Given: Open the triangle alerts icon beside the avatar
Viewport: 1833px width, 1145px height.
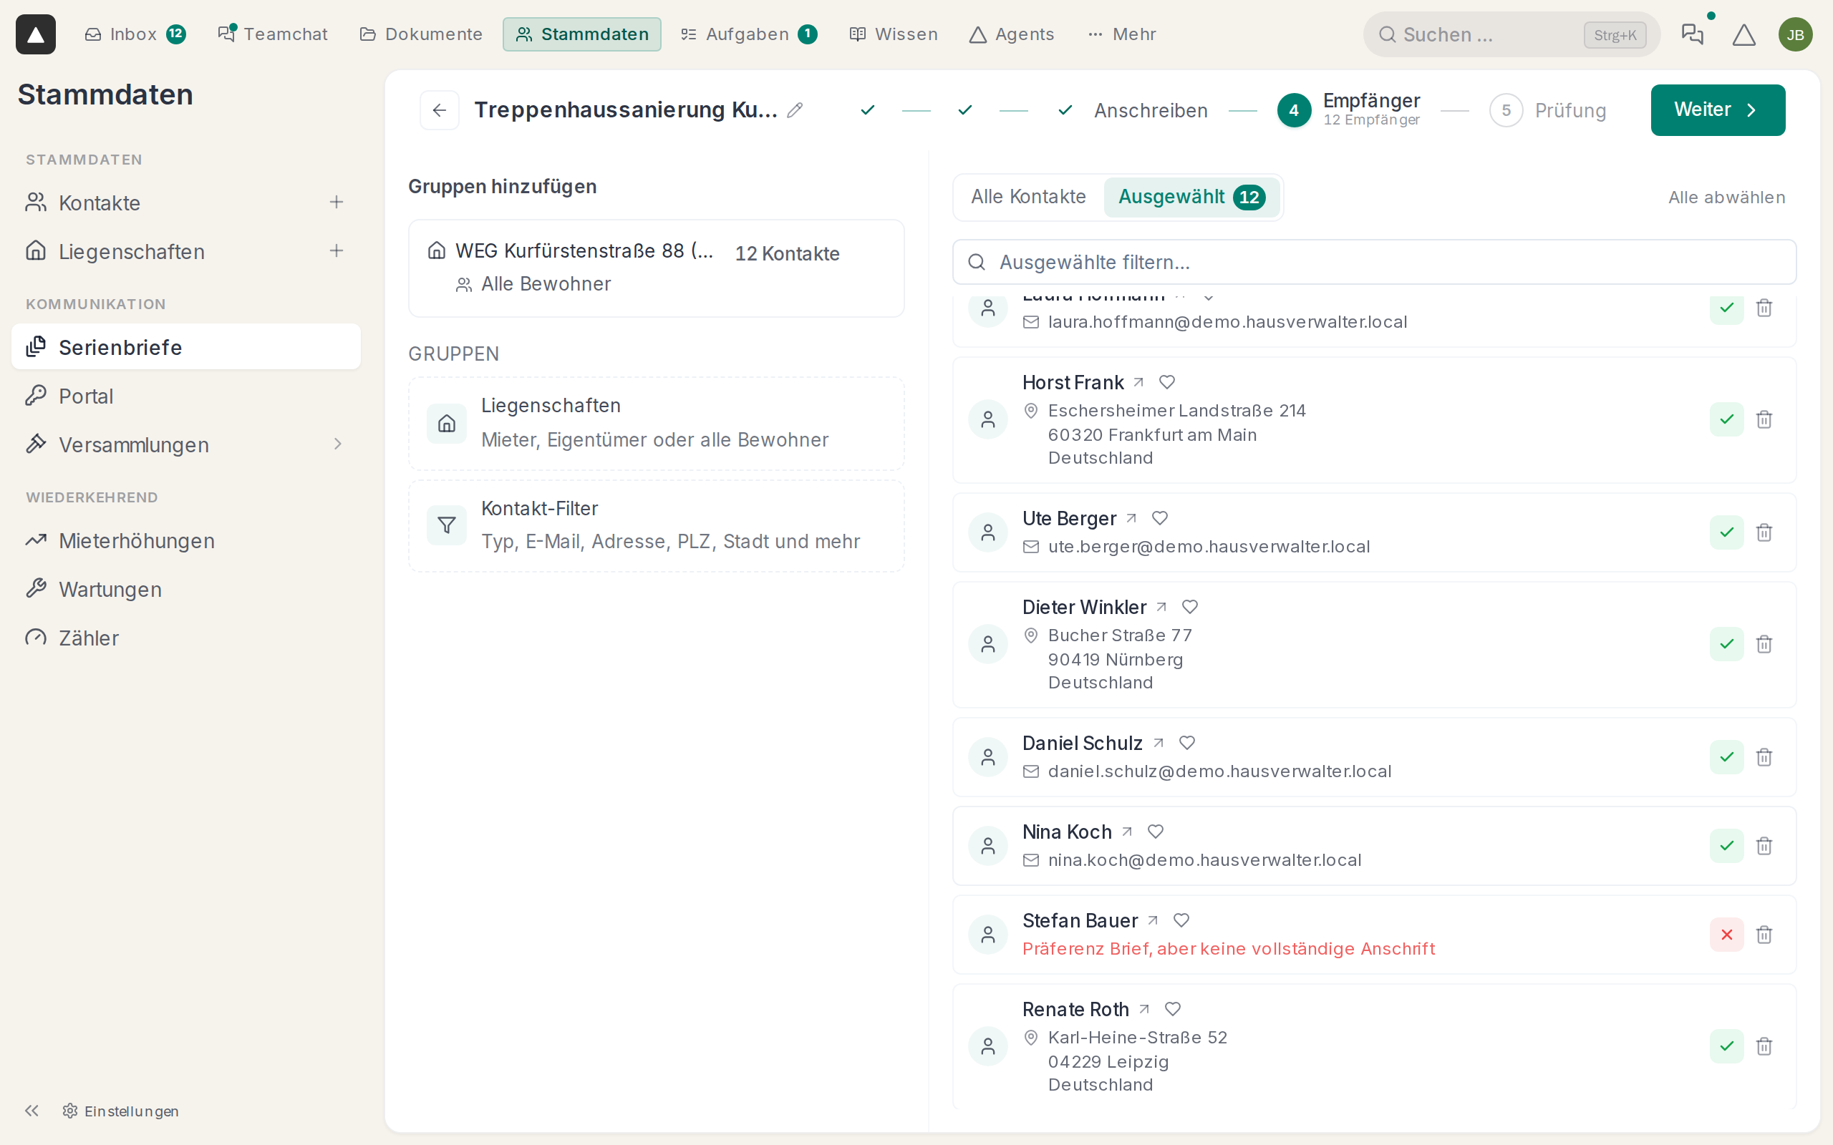Looking at the screenshot, I should 1743,34.
